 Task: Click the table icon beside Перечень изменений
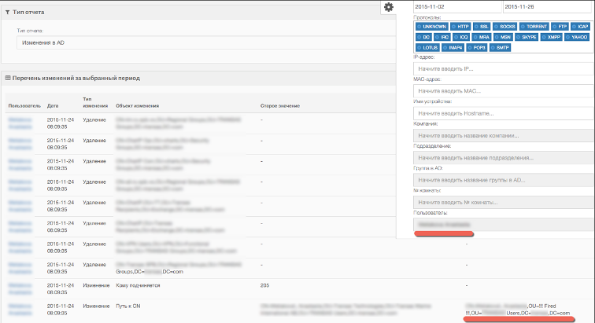click(7, 77)
